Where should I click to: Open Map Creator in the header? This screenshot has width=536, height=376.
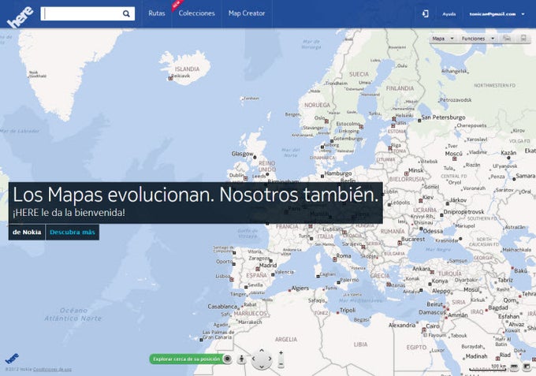(x=247, y=13)
